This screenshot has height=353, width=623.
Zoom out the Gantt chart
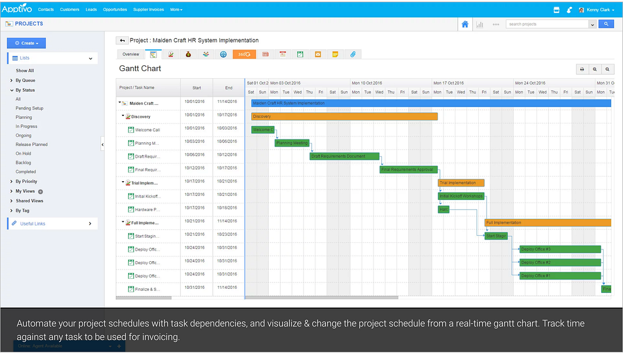pyautogui.click(x=608, y=69)
